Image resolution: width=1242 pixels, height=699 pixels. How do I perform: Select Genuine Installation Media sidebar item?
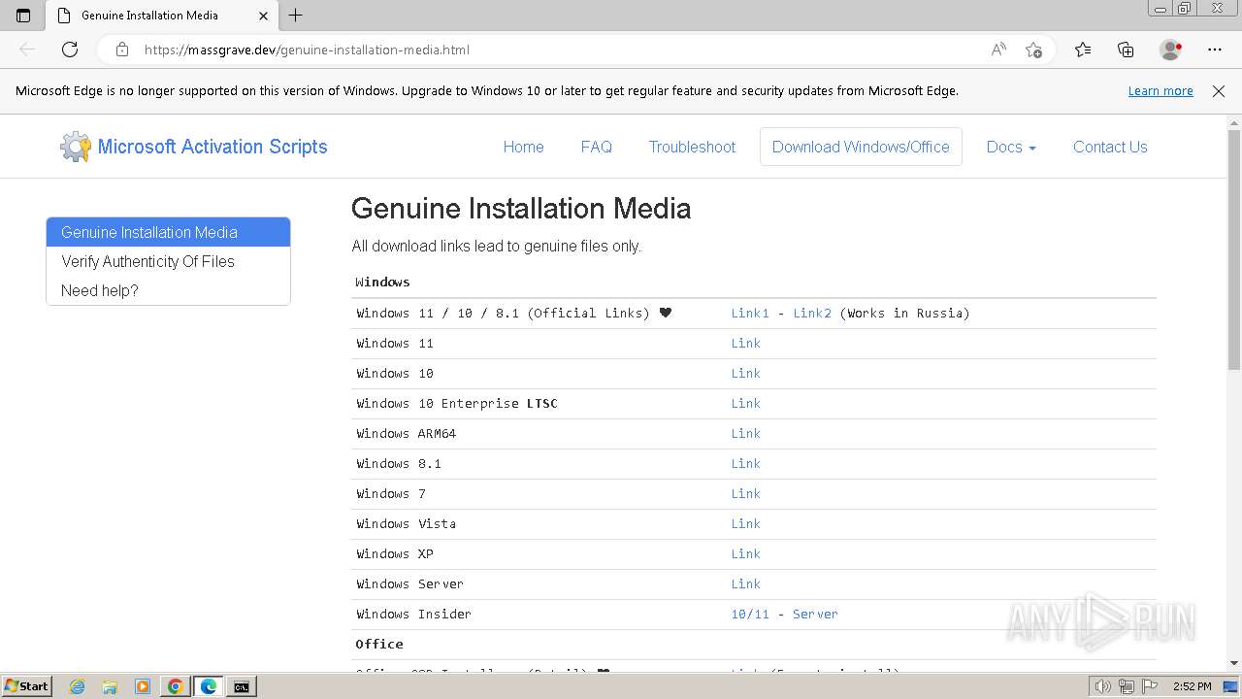[x=168, y=232]
